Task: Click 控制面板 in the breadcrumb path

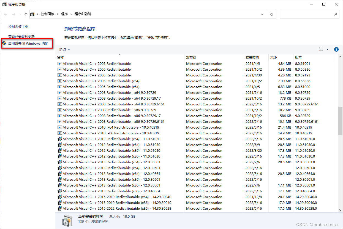Action: tap(48, 14)
